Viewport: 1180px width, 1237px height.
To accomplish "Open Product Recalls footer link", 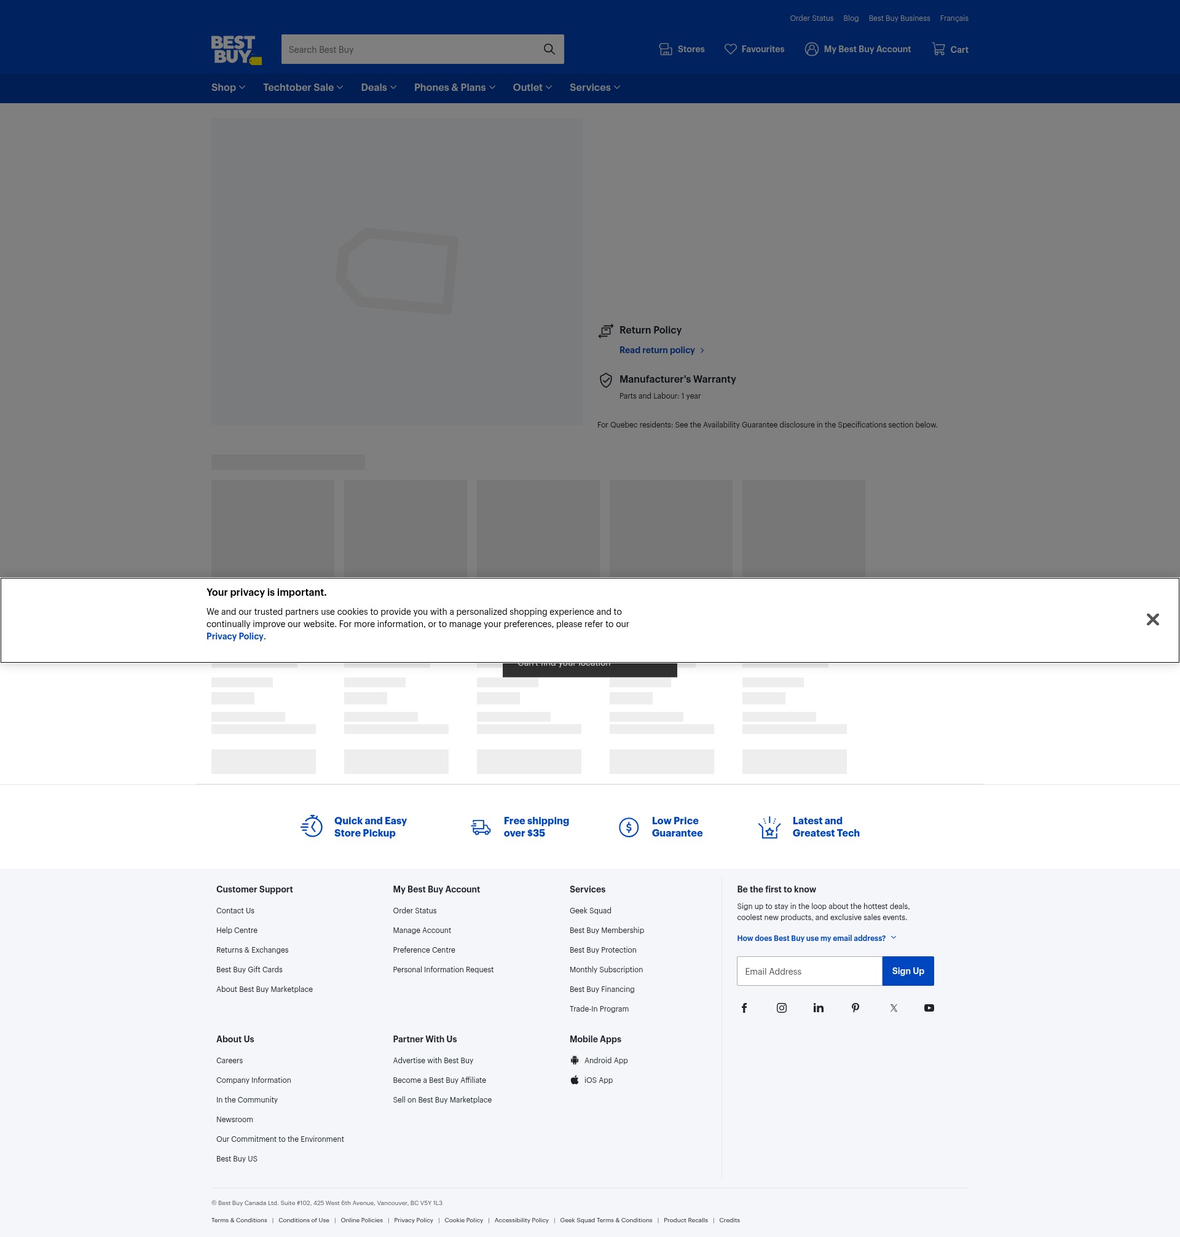I will tap(686, 1220).
